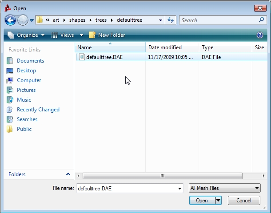Click the Back navigation arrow button
The width and height of the screenshot is (271, 213).
coord(10,20)
